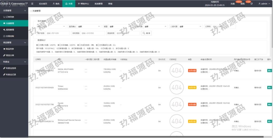273x138 pixels.
Task: Click 通过 button for FAIZAL MUSTHAFA order
Action: click(270, 70)
